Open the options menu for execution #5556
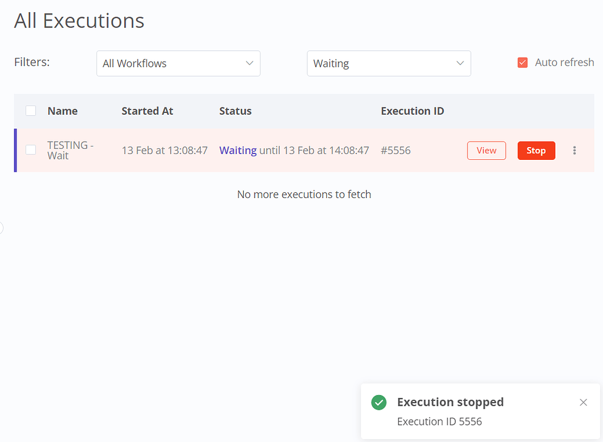 coord(575,150)
